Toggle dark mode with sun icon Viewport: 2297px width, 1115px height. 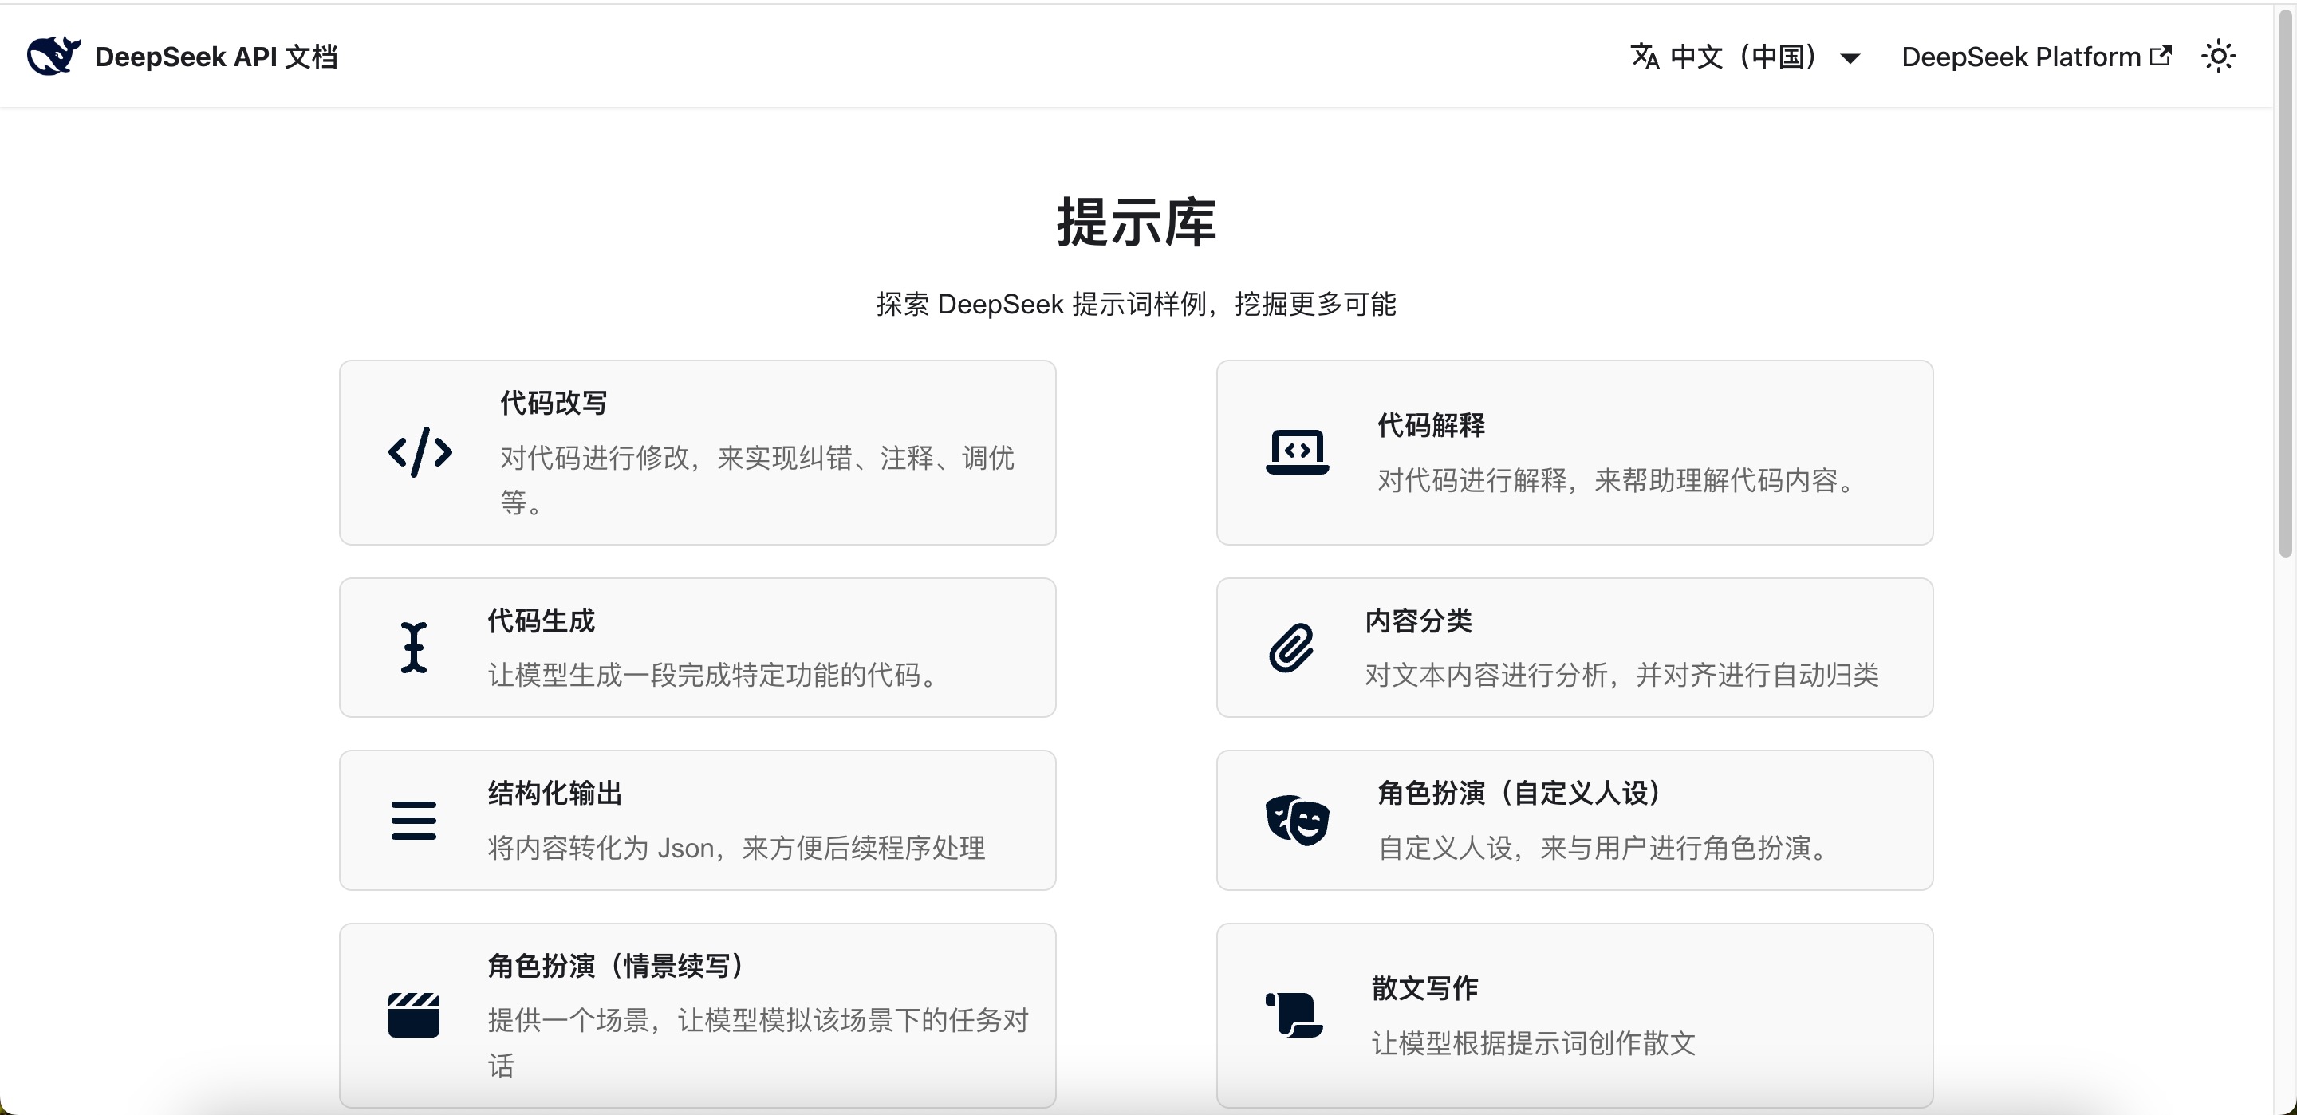[x=2217, y=57]
